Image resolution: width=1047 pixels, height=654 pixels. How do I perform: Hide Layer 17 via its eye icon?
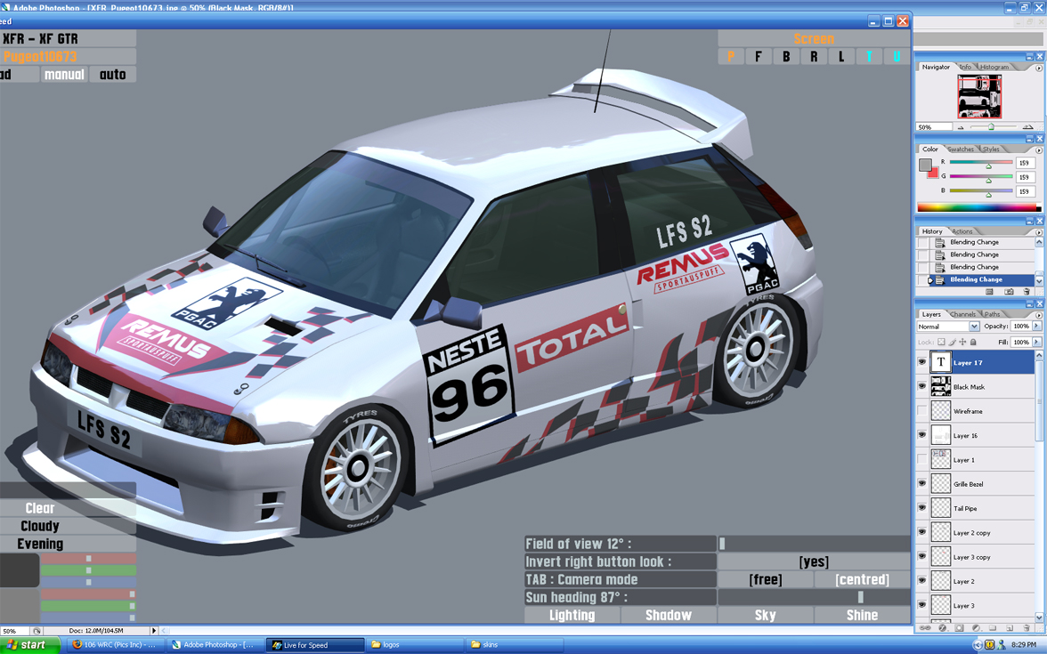click(x=922, y=362)
